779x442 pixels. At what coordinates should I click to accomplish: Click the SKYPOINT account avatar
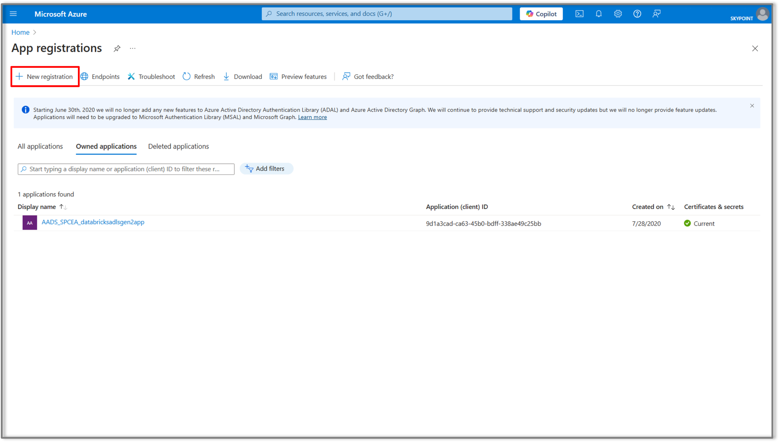[x=762, y=14]
